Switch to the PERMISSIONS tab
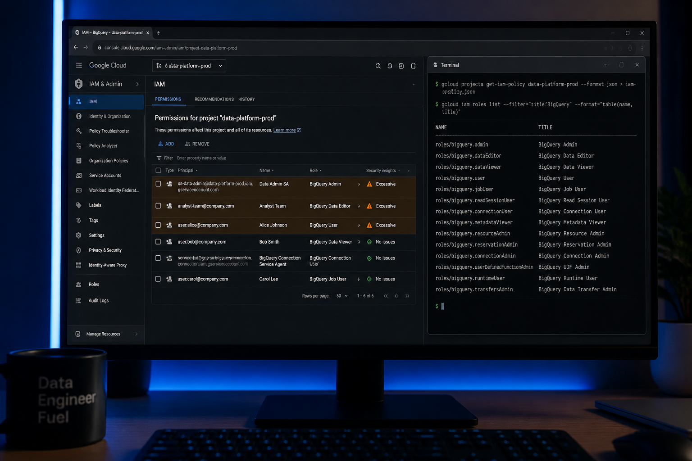This screenshot has width=692, height=461. coord(168,99)
